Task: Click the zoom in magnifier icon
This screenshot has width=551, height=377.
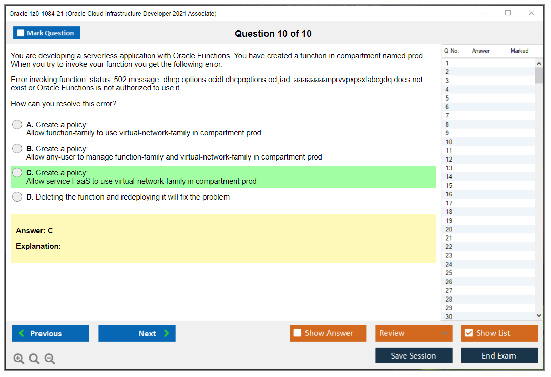Action: [x=18, y=359]
